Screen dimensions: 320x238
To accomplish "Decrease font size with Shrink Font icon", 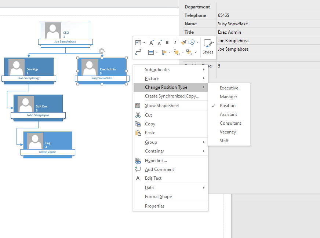I will (160, 43).
